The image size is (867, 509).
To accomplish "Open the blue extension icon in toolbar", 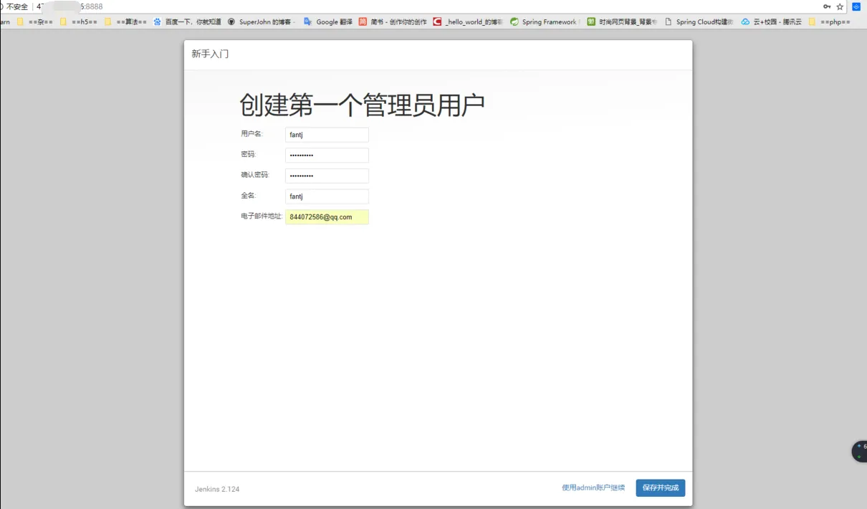I will pos(856,6).
